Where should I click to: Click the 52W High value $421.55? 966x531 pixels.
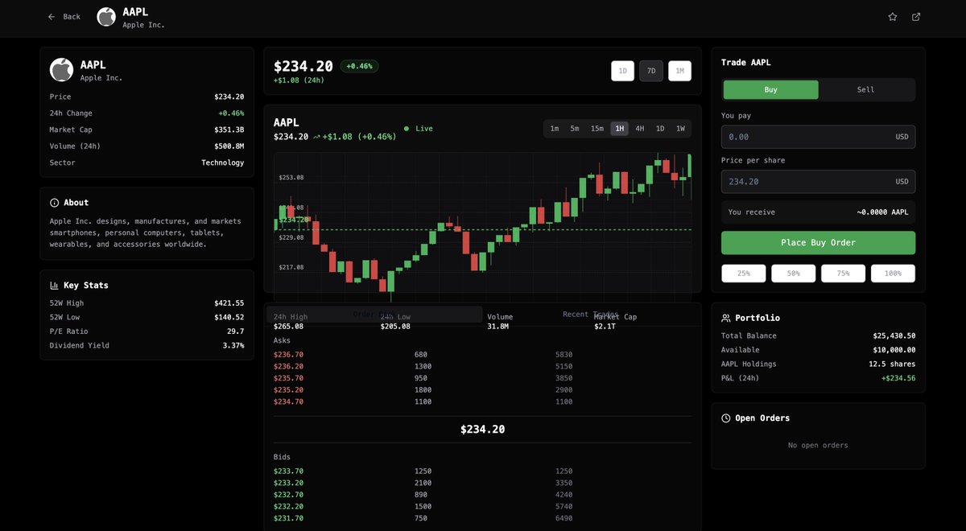[x=229, y=303]
